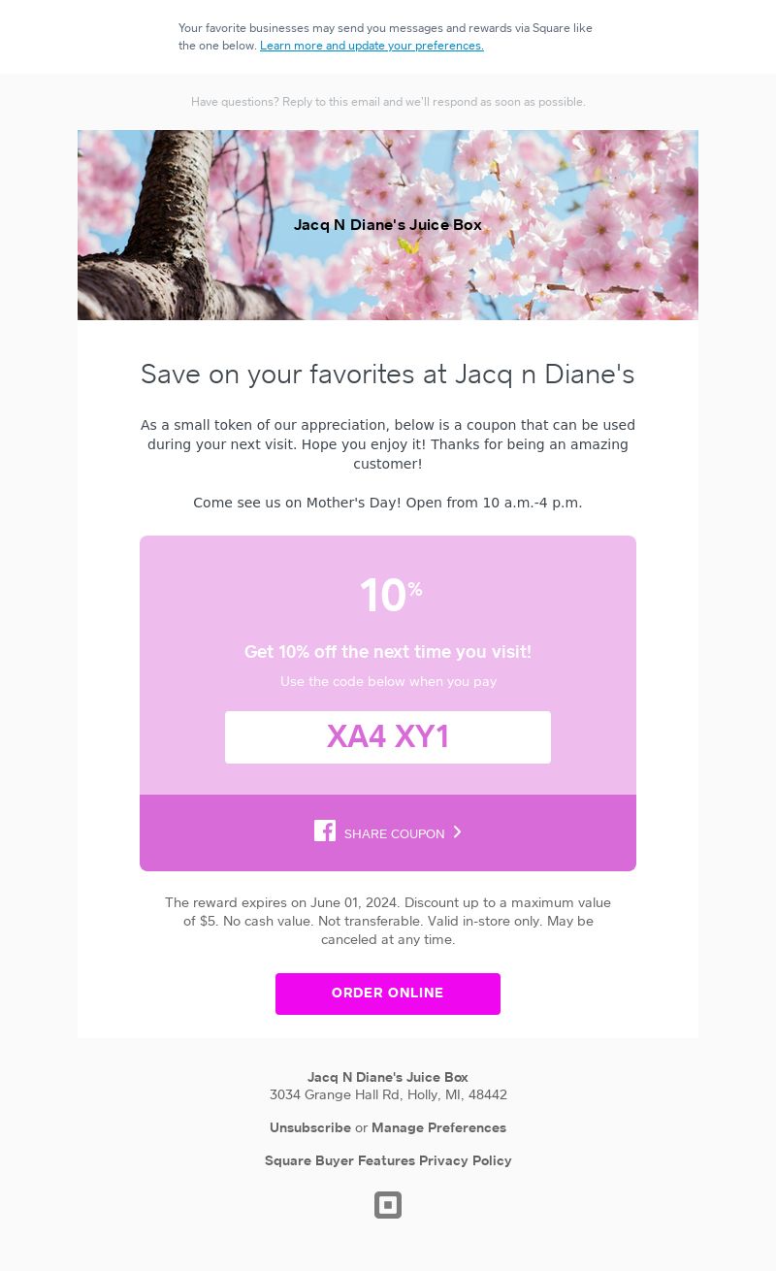Screen dimensions: 776x1271
Task: Click the Unsubscribe link
Action: click(310, 1127)
